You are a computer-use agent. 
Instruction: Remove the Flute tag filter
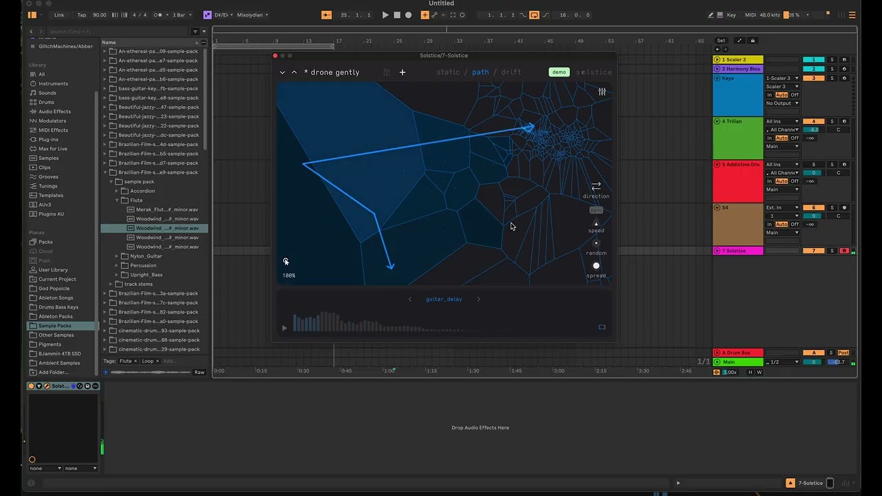pyautogui.click(x=136, y=361)
